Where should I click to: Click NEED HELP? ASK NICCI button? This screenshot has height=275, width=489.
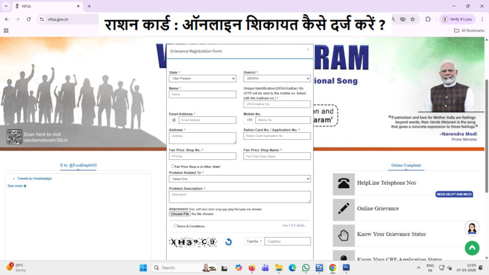(x=454, y=194)
